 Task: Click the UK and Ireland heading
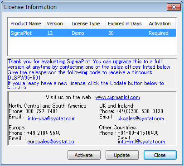coord(116,106)
